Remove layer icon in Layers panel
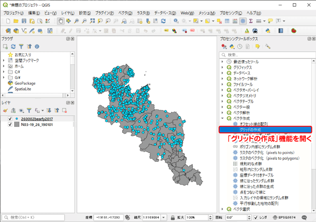This screenshot has width=316, height=222. (64, 110)
